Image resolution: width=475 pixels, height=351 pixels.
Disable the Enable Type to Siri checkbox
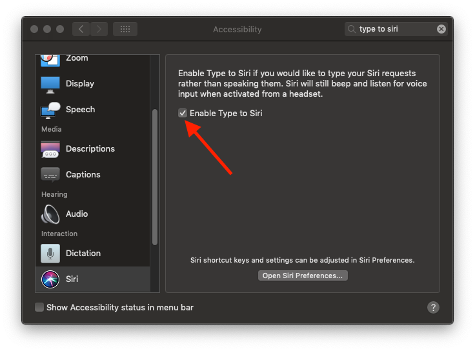coord(183,114)
